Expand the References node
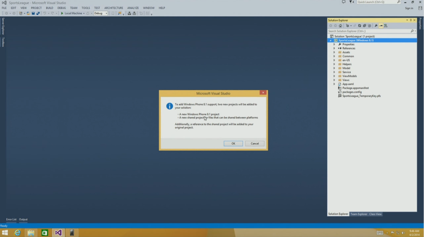Screen dimensions: 424x237 coord(334,48)
